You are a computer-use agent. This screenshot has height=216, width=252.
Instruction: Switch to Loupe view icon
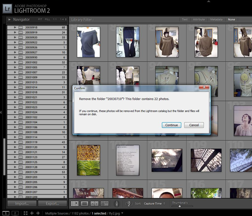coord(85,204)
